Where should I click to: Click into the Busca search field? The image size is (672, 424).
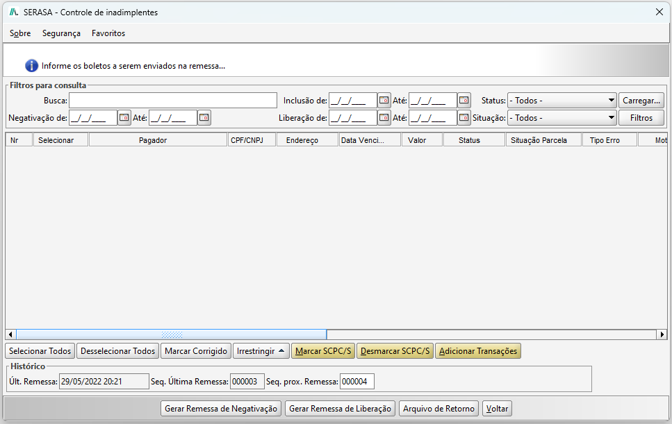(173, 101)
